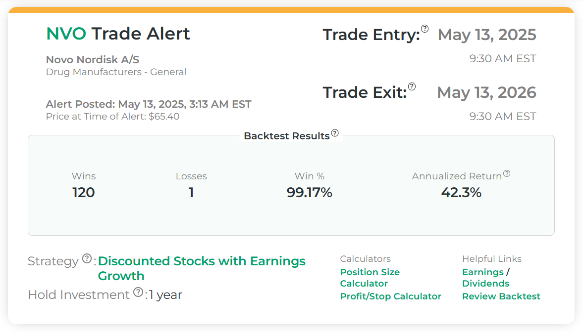
Task: Click the $65.40 price at alert text
Action: point(164,117)
